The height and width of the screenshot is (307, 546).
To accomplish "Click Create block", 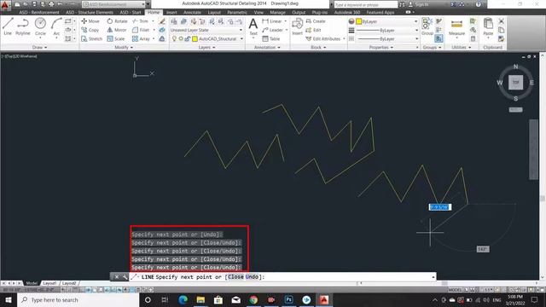I will [x=316, y=21].
